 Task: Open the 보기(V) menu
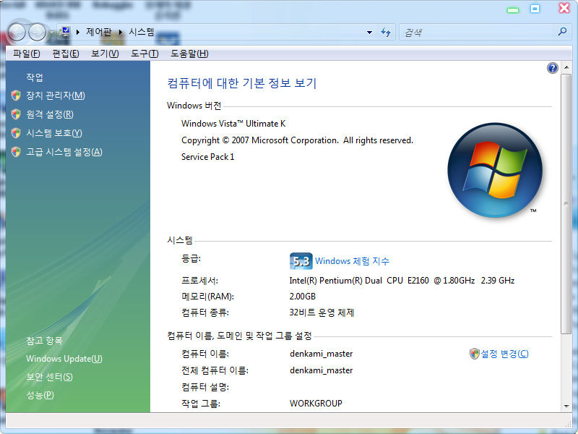click(105, 54)
